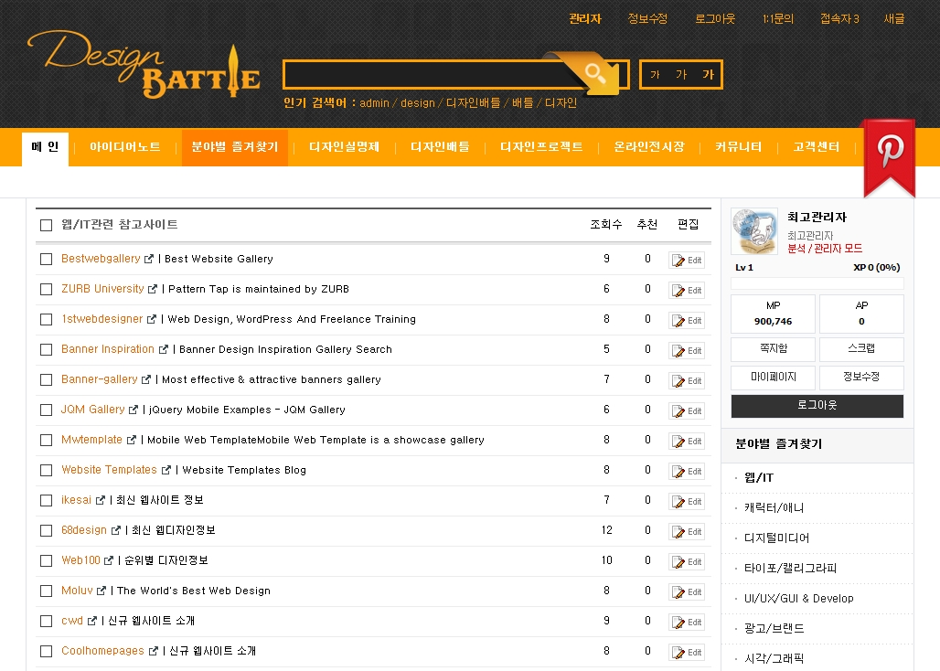This screenshot has width=940, height=671.
Task: Select the 타이포/캘리그라피 category in sidebar
Action: tap(790, 569)
